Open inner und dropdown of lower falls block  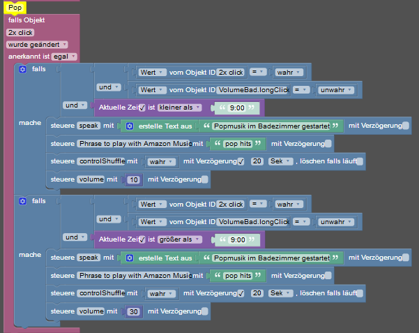point(109,219)
